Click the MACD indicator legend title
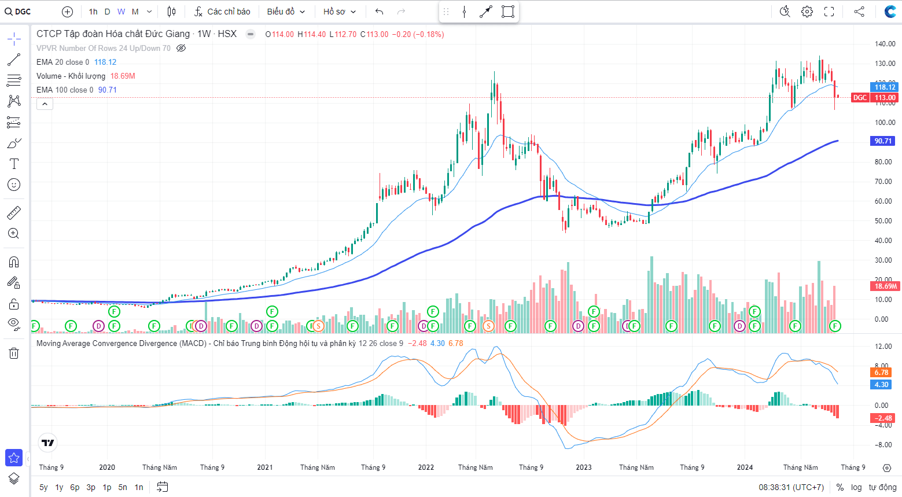This screenshot has height=497, width=902. pyautogui.click(x=195, y=343)
